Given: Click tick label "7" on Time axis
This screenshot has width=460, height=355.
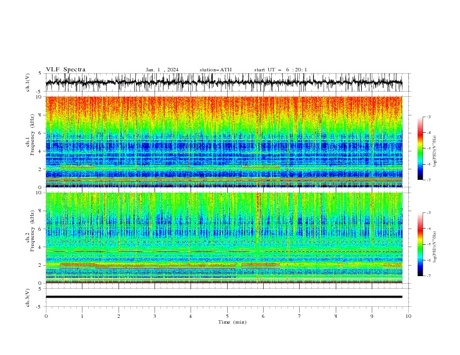Looking at the screenshot, I should tap(300, 316).
